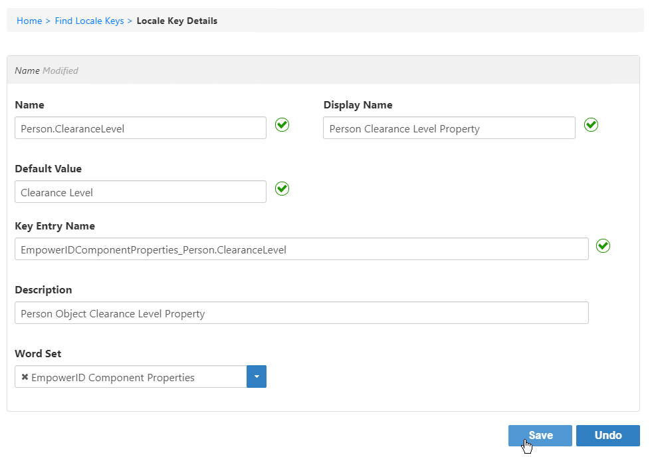Navigate to Home via the breadcrumb

29,21
